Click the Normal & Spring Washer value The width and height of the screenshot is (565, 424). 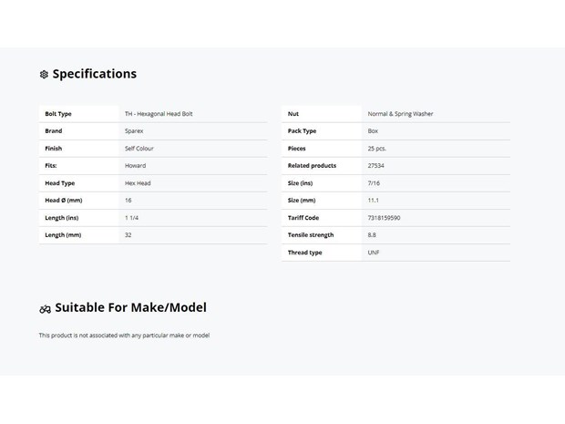[x=400, y=114]
